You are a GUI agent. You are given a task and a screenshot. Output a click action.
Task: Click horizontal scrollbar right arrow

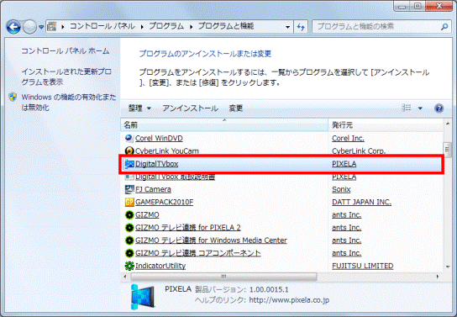click(438, 277)
